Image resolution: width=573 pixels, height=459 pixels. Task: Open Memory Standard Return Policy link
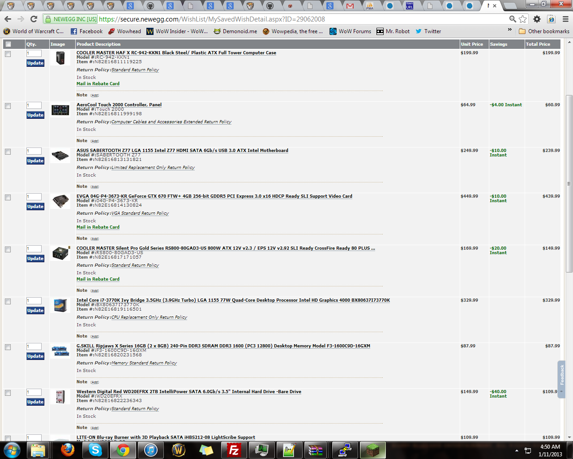(144, 363)
